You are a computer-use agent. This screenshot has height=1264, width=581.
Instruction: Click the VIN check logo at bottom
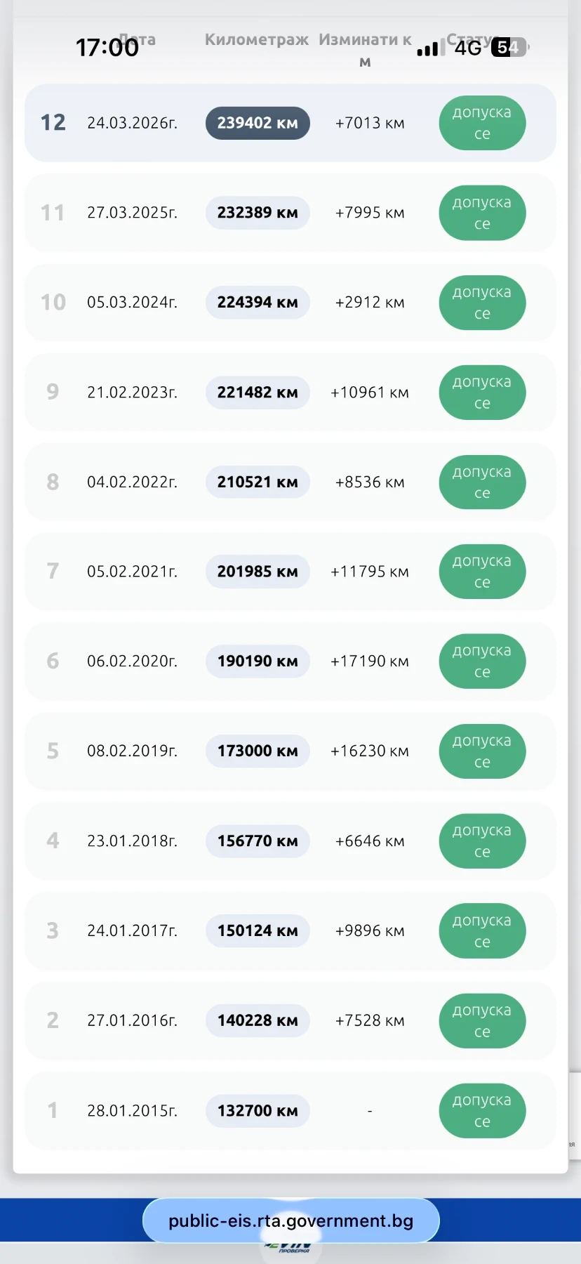pyautogui.click(x=290, y=1249)
